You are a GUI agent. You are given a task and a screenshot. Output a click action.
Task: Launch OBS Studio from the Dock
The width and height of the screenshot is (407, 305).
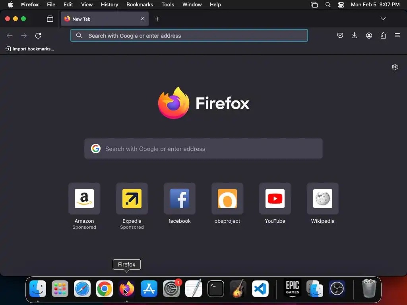click(337, 289)
